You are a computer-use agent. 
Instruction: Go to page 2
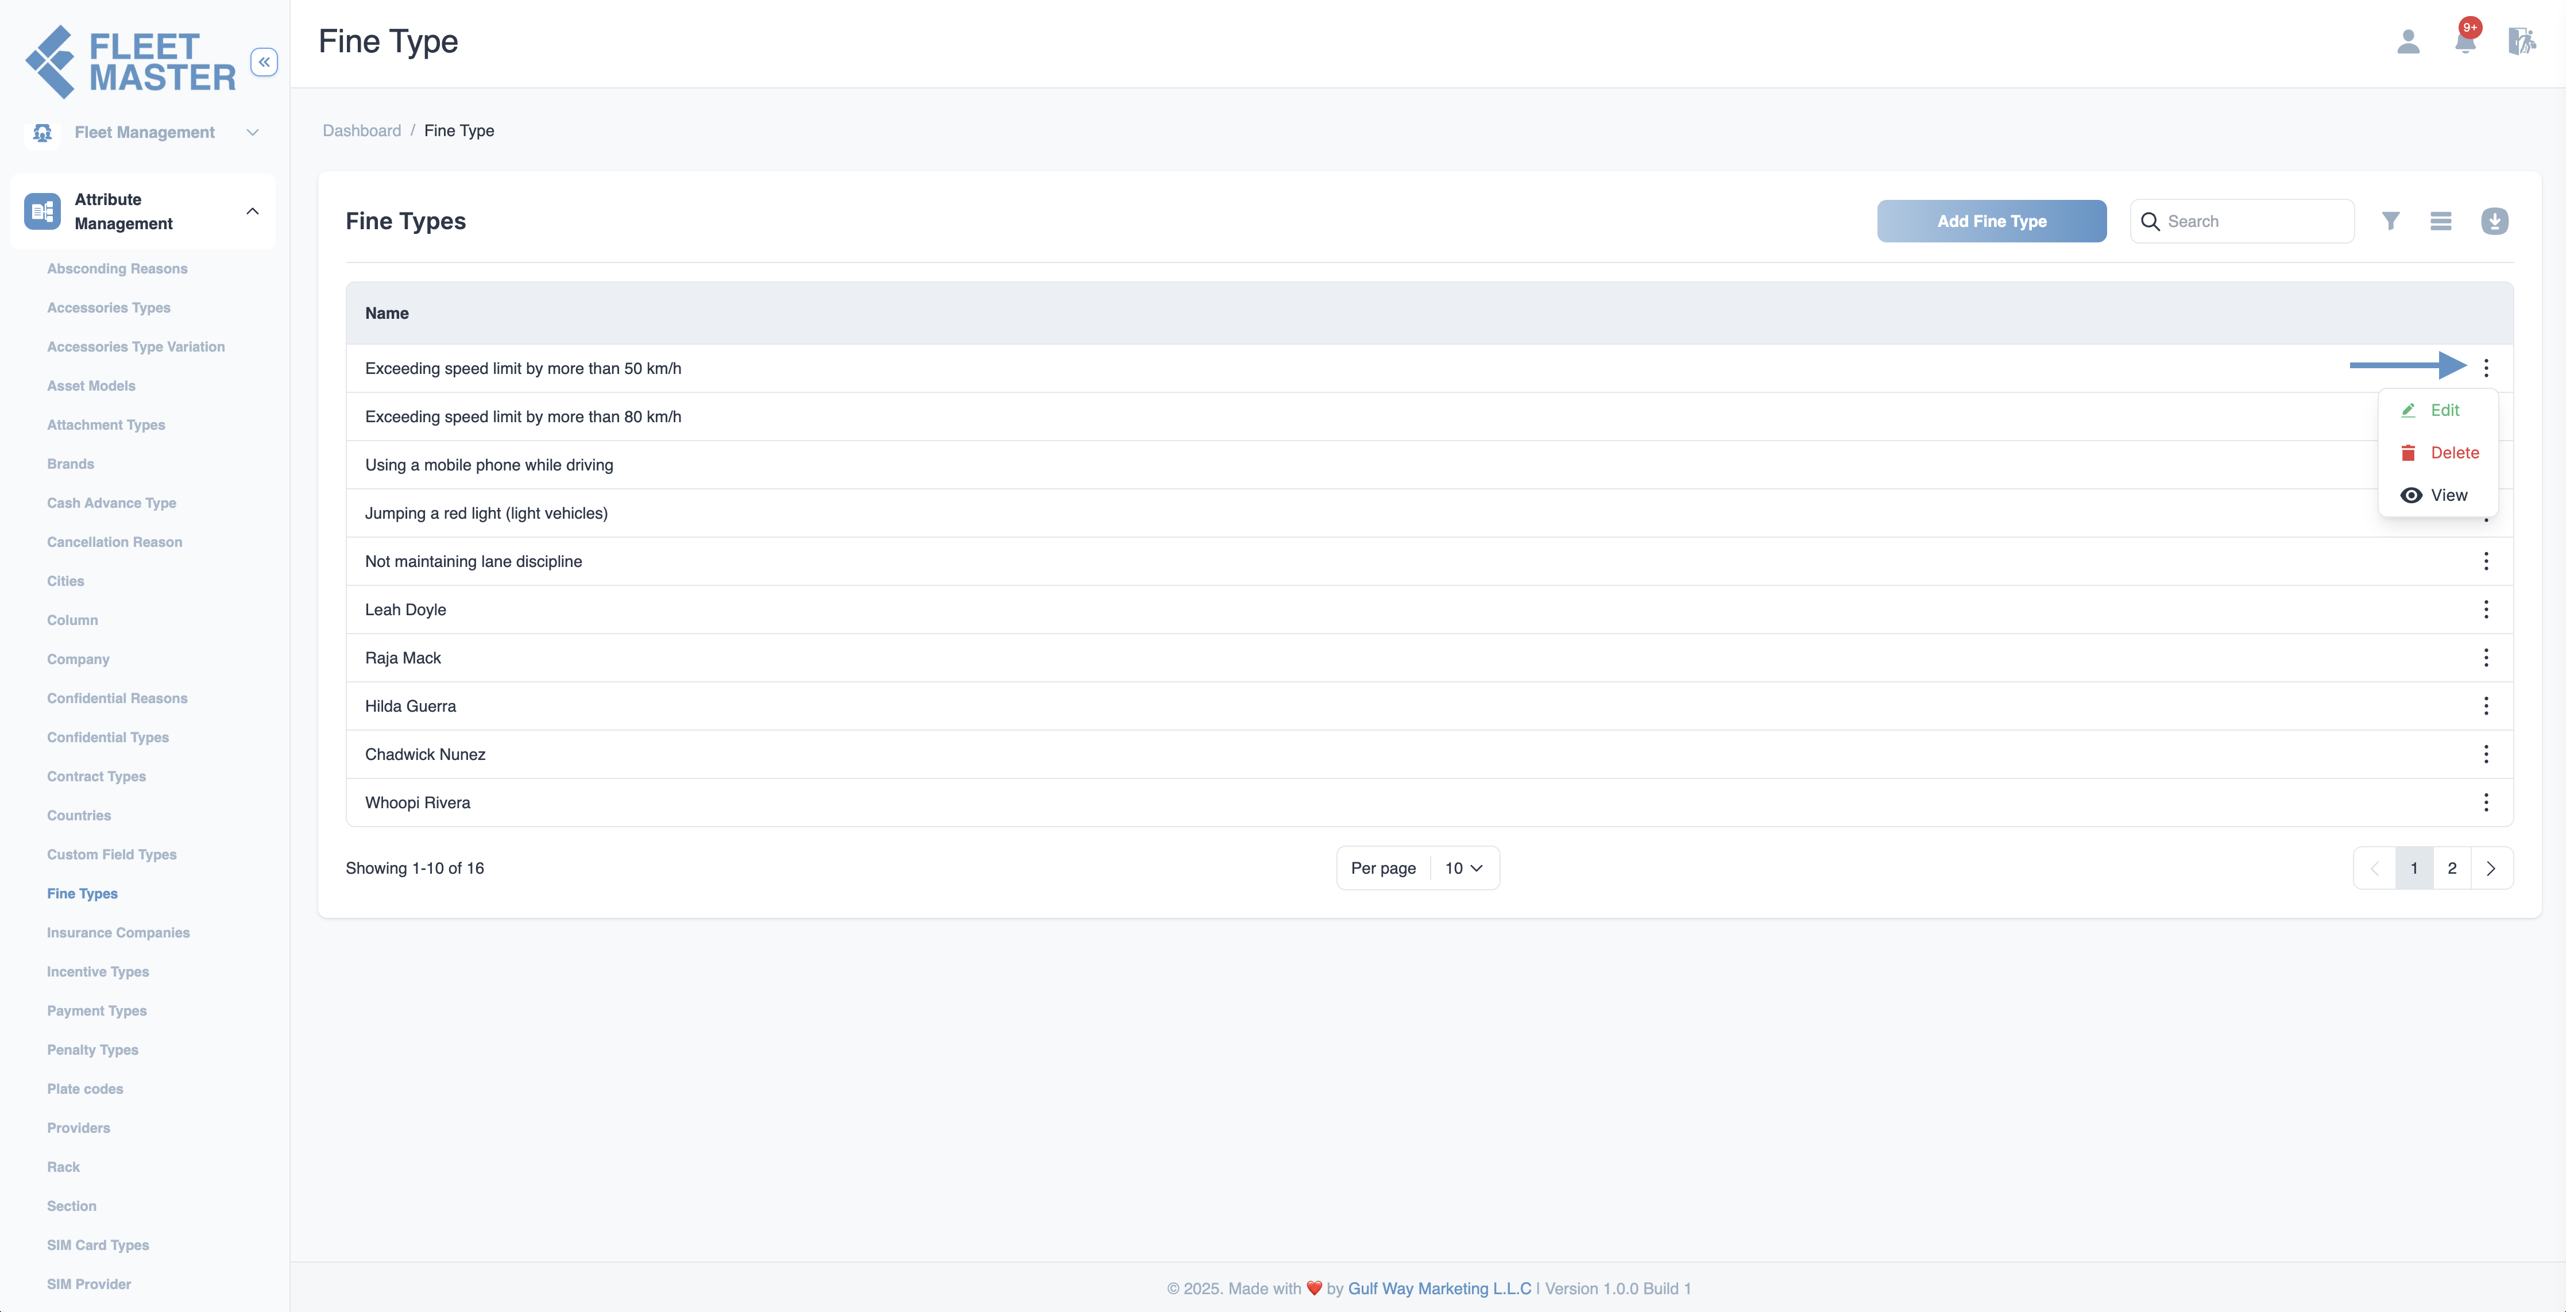pos(2452,869)
